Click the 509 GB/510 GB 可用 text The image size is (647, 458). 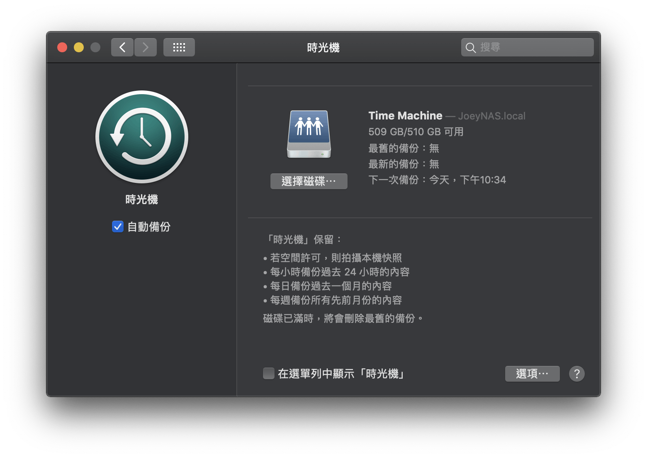click(x=416, y=132)
